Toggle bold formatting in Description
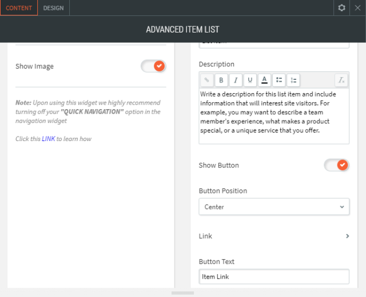Screen dimensions: 366x297 [x=221, y=81]
